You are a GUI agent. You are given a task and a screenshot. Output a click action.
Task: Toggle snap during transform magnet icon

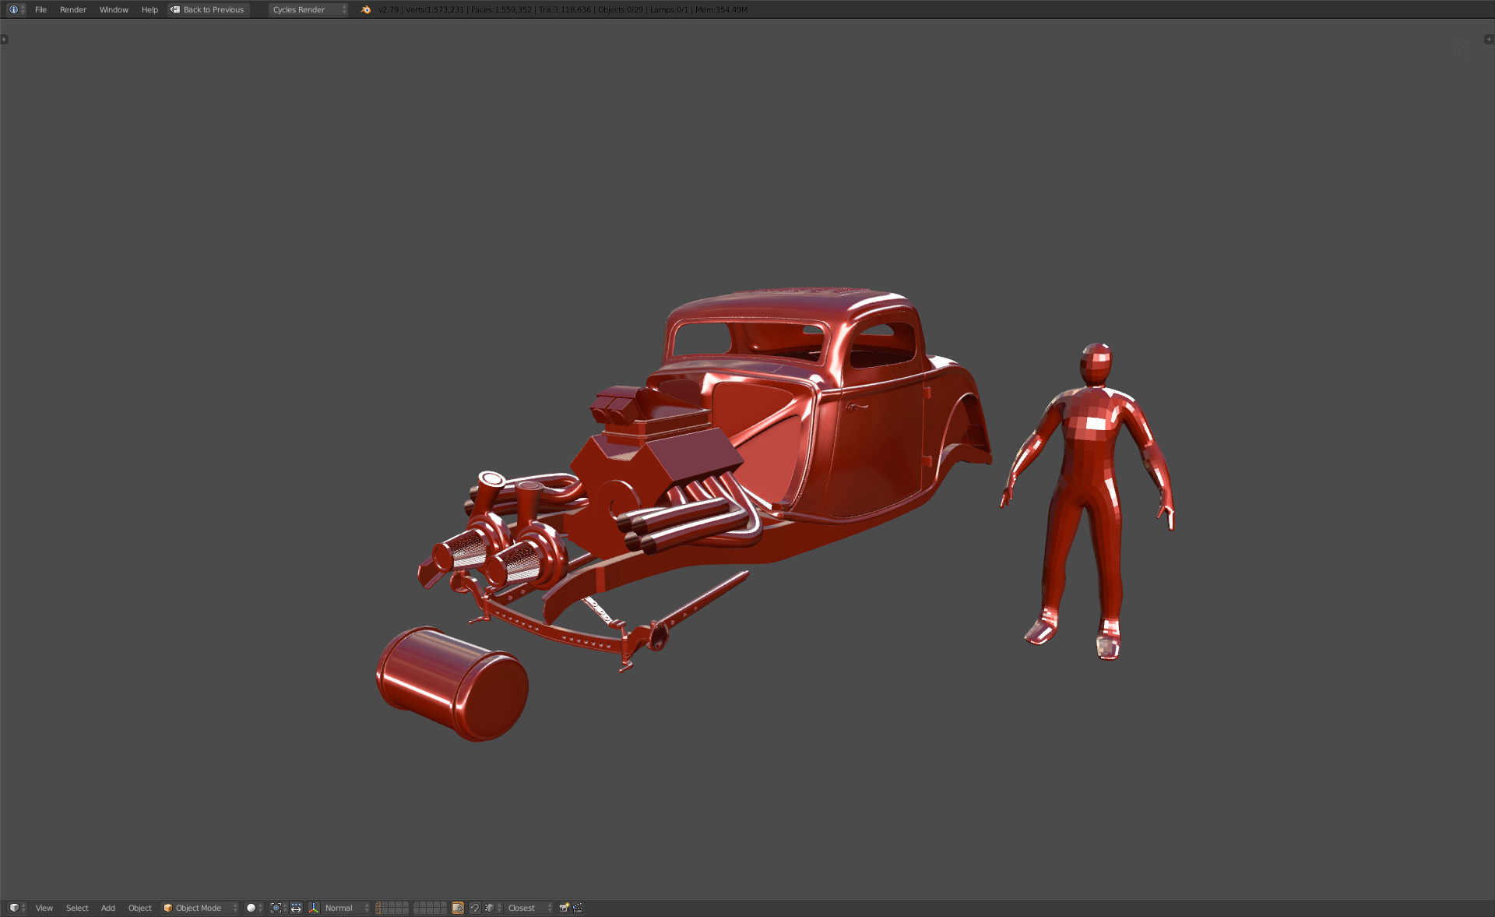coord(474,908)
